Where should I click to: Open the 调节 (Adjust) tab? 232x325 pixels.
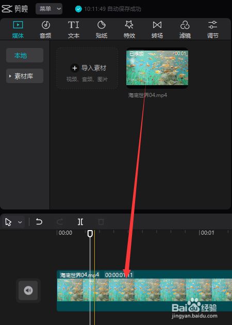(x=213, y=29)
